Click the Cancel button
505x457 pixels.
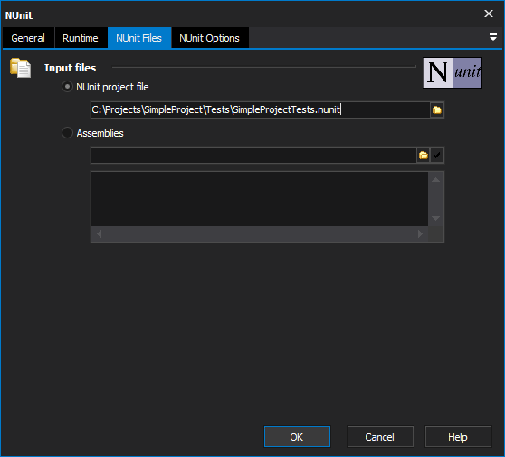(x=380, y=437)
